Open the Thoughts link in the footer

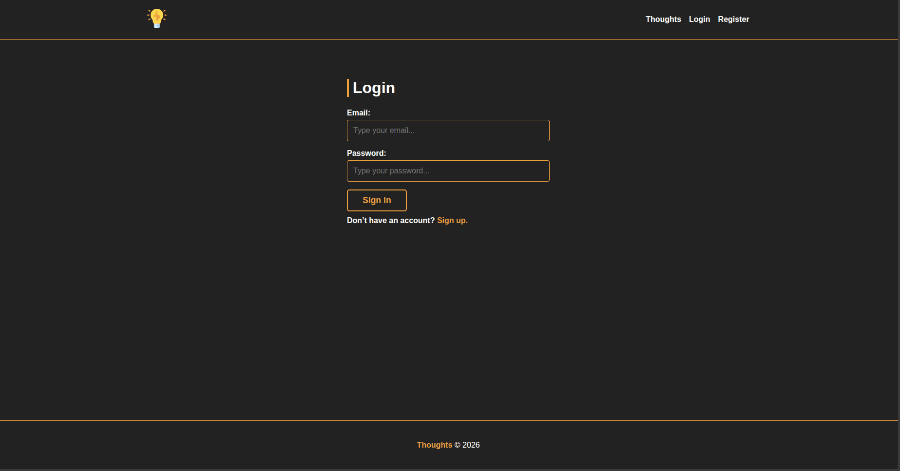[434, 445]
